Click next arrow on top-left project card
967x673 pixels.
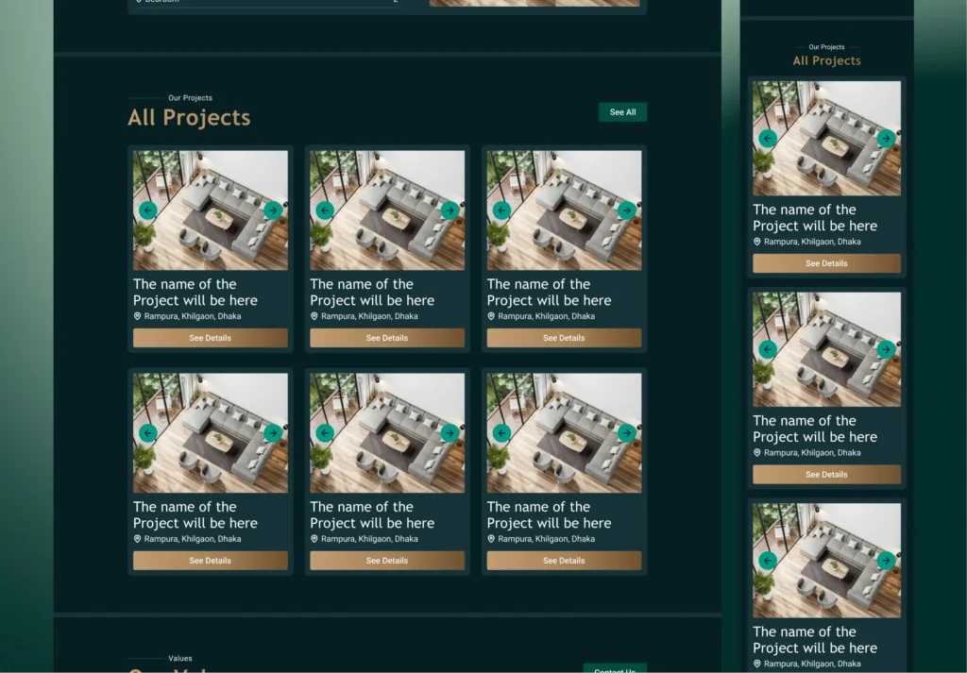pos(273,210)
